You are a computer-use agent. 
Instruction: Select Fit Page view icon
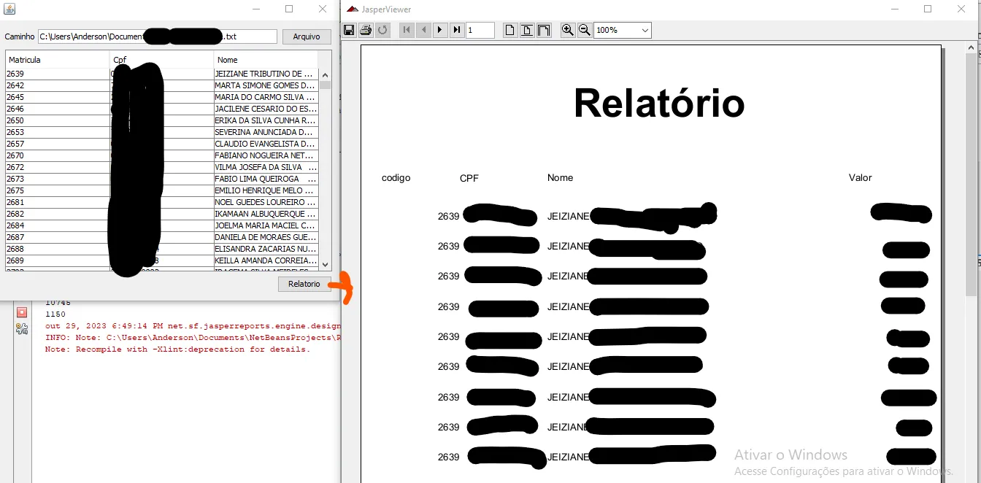527,30
